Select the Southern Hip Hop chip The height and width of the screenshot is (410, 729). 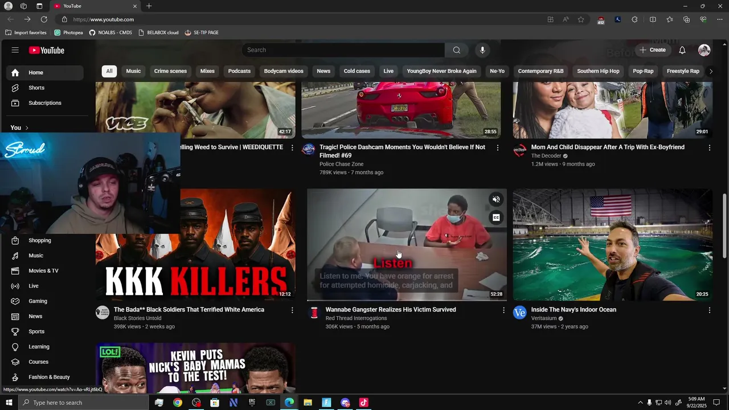pyautogui.click(x=598, y=71)
